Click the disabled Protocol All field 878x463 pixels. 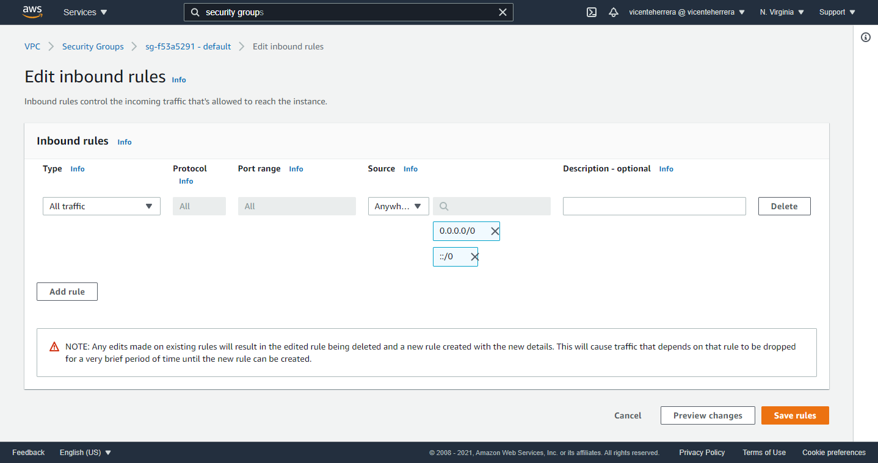tap(199, 206)
